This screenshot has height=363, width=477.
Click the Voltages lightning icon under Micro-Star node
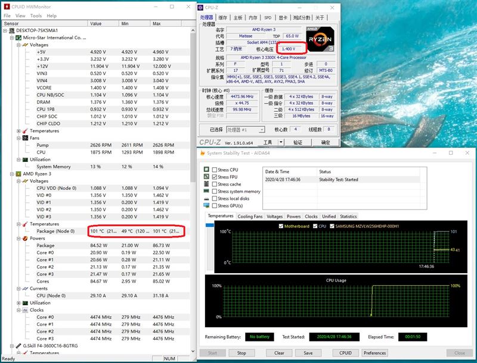[x=24, y=44]
